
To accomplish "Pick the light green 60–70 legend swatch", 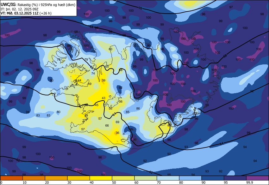I will coord(146,178).
